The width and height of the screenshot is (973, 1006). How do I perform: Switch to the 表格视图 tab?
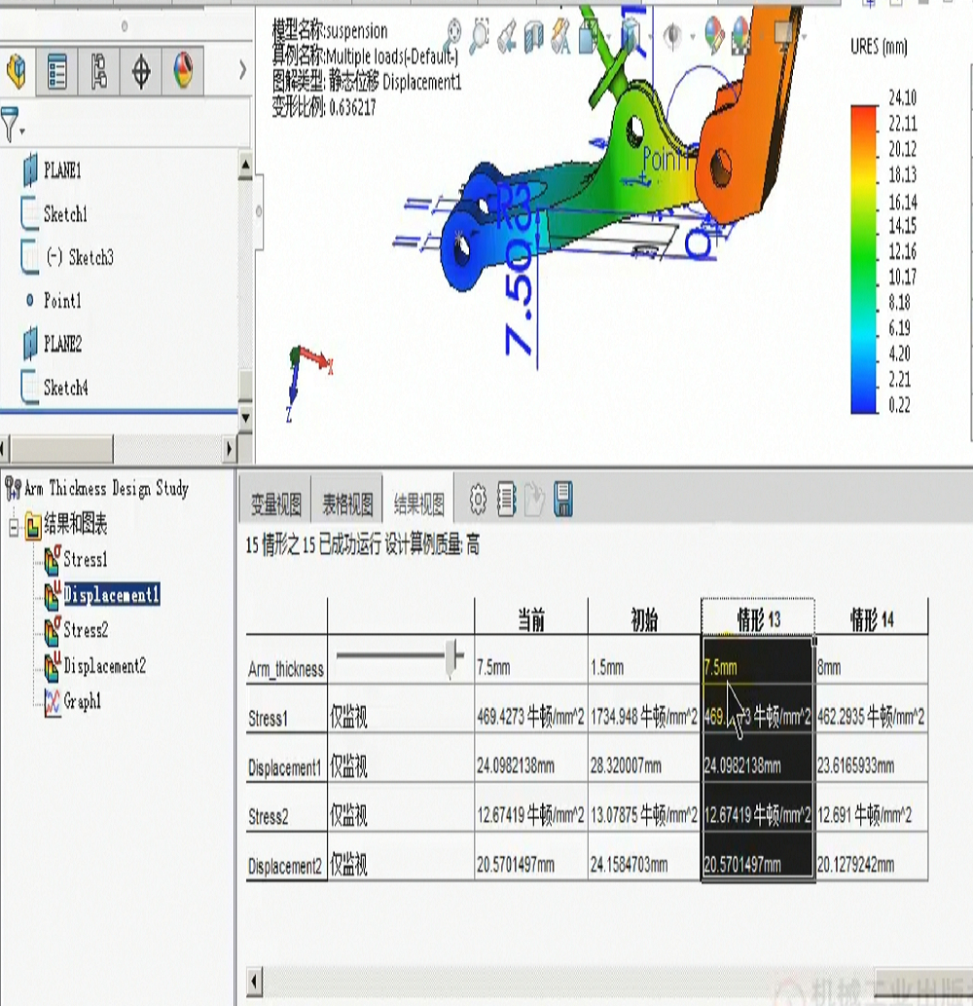[x=347, y=504]
